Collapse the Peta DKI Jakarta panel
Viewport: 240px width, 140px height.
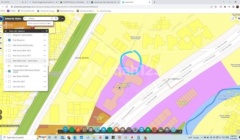pos(42,31)
